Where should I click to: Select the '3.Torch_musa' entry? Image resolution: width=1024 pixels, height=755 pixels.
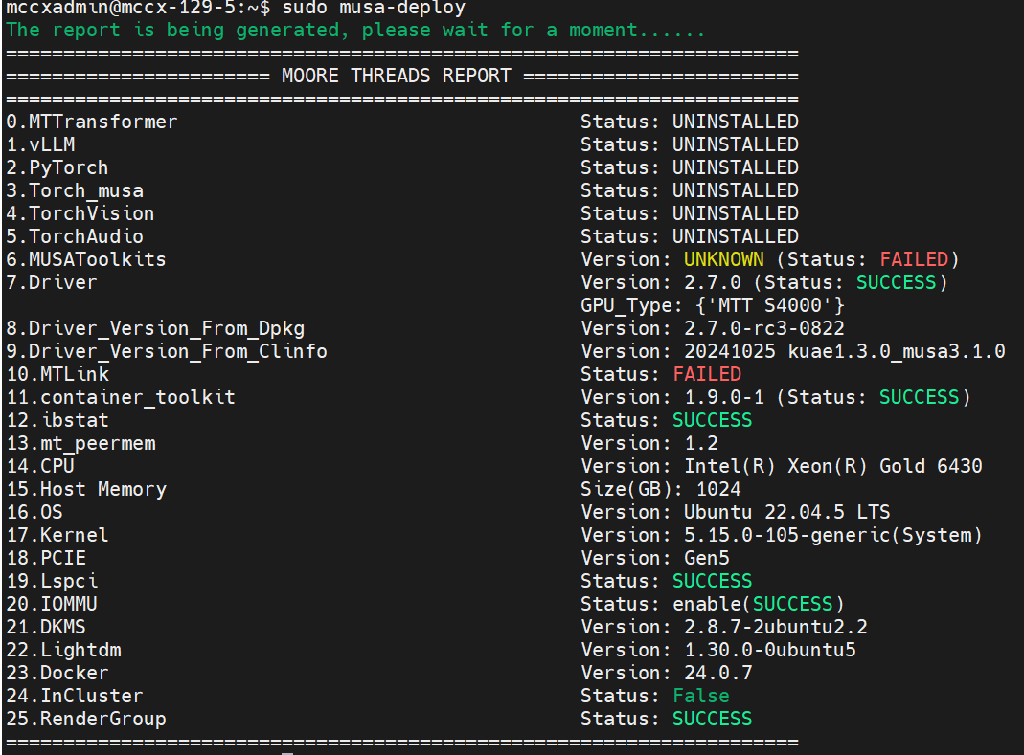pyautogui.click(x=75, y=191)
